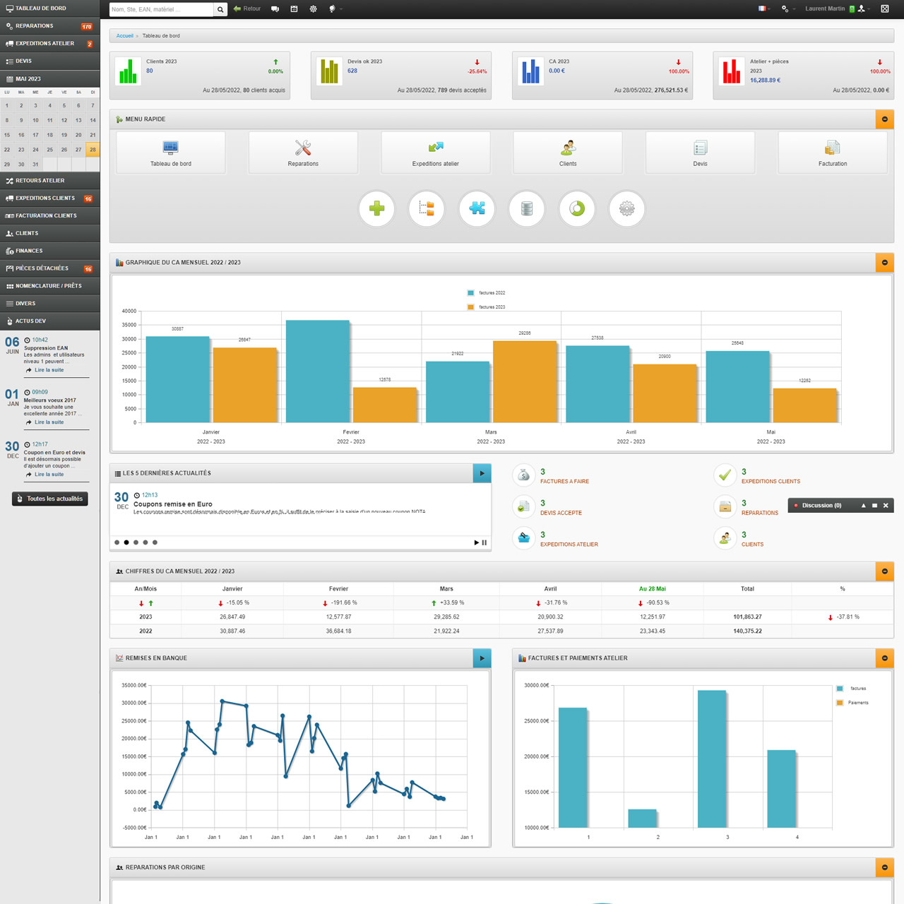Image resolution: width=904 pixels, height=904 pixels.
Task: Open the language flag dropdown
Action: click(x=763, y=9)
